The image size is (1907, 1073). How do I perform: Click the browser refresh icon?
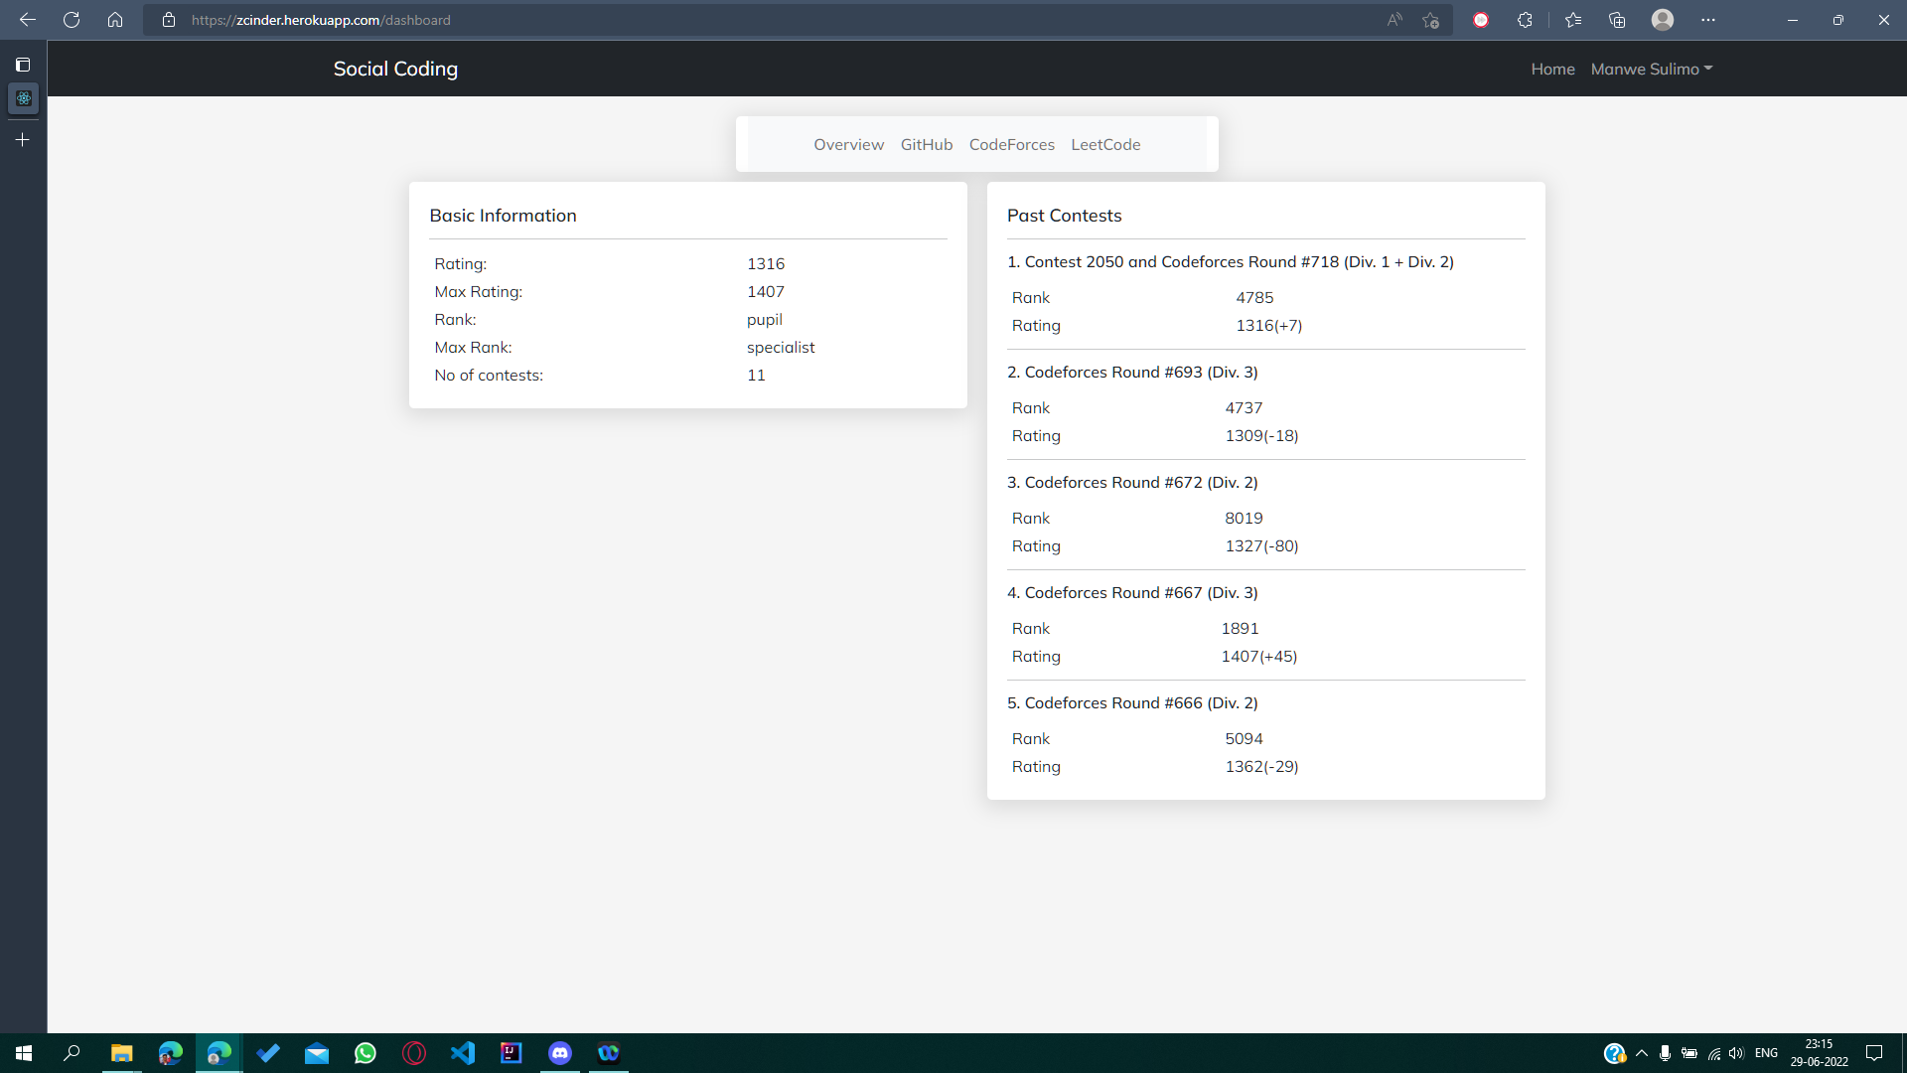(x=72, y=20)
